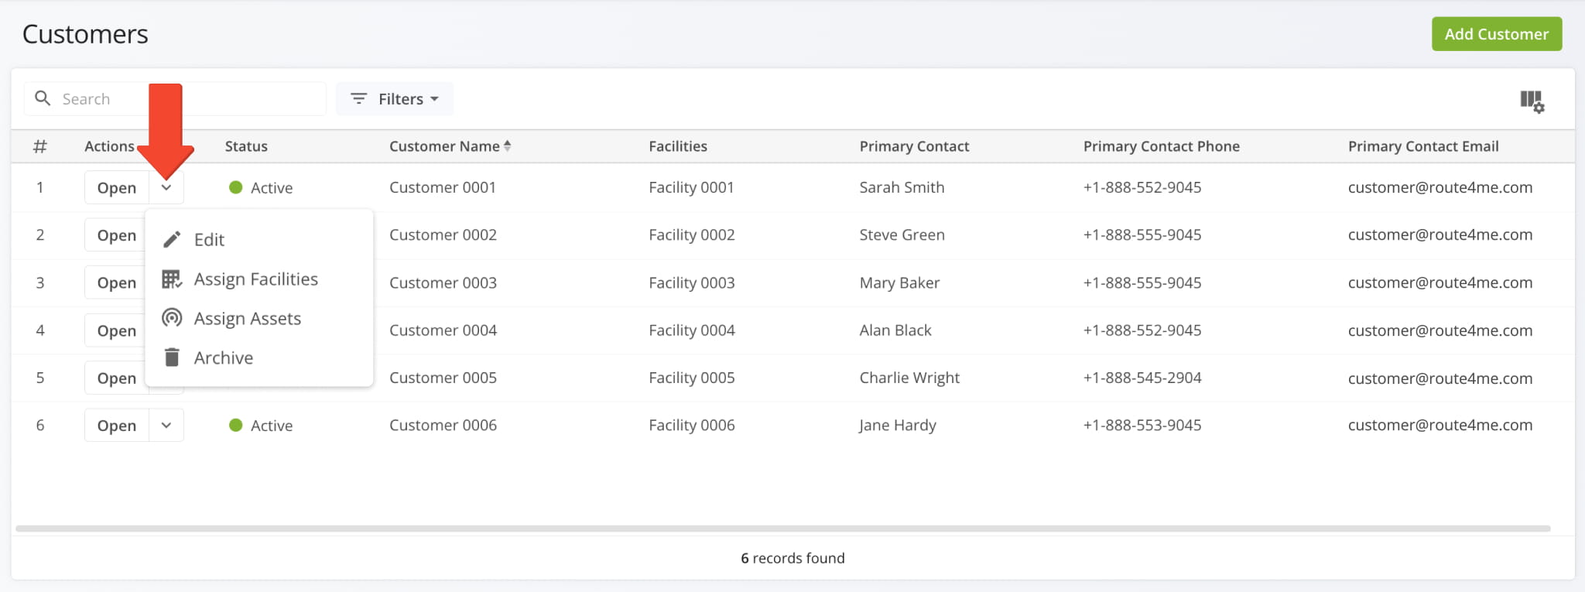Toggle Customer Name sort arrows
This screenshot has height=592, width=1585.
click(x=507, y=145)
